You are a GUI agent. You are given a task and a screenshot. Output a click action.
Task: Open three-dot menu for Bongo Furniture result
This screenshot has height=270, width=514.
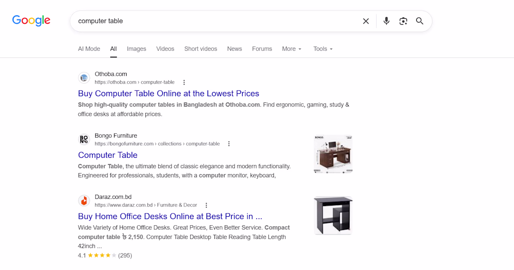(x=229, y=144)
